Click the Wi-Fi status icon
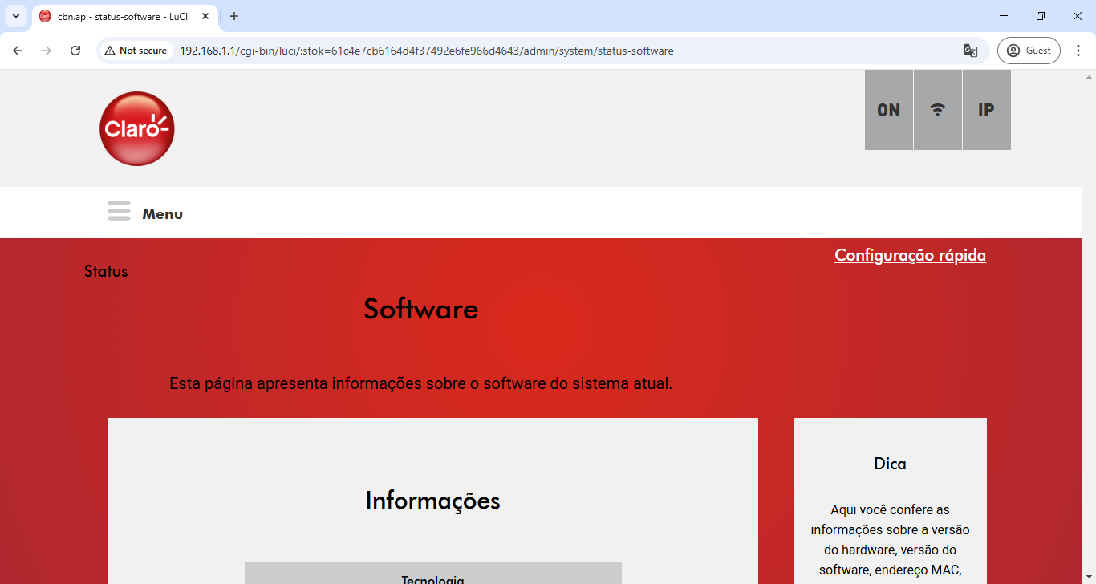The height and width of the screenshot is (584, 1096). click(x=937, y=110)
